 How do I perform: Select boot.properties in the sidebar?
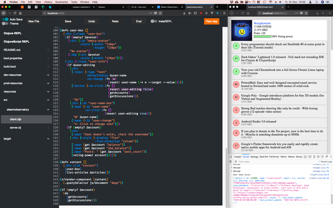[13, 58]
